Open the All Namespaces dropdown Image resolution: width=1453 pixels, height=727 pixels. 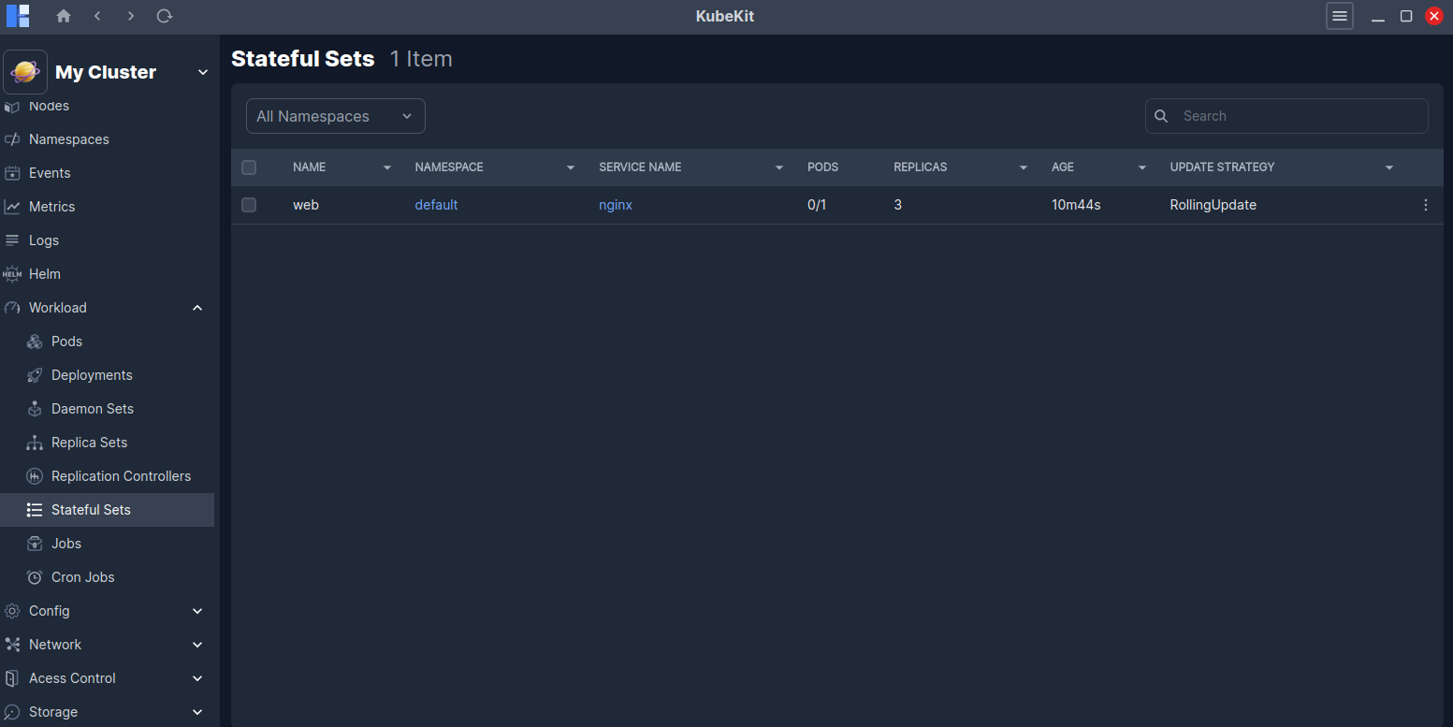pos(335,115)
